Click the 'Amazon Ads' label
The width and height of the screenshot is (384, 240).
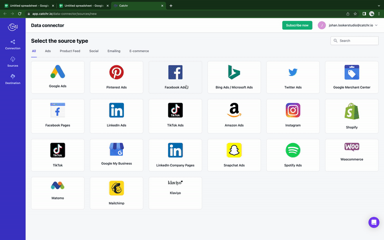coord(234,125)
